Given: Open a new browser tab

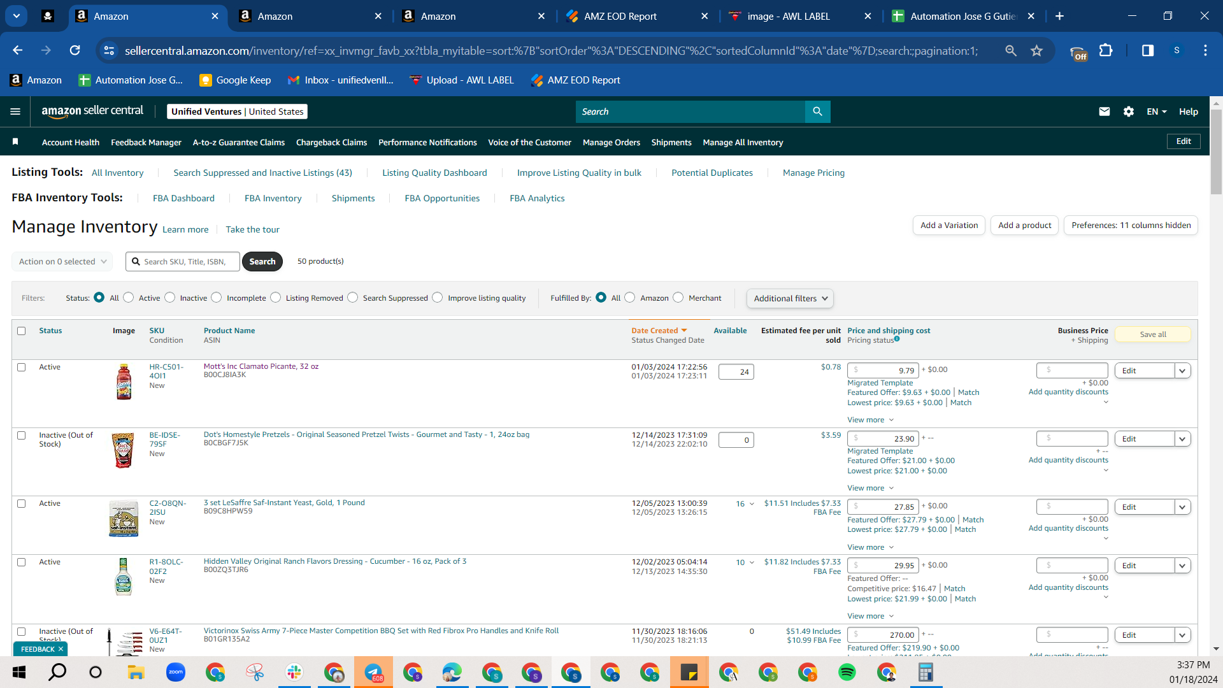Looking at the screenshot, I should pos(1060,16).
